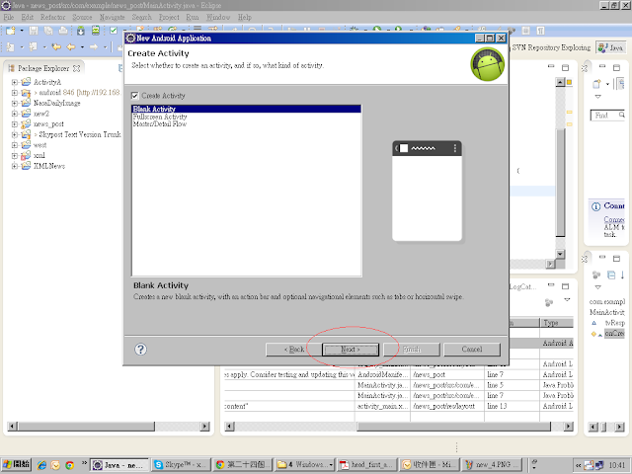The height and width of the screenshot is (474, 632).
Task: Open the Android Virtual Device Manager icon
Action: (x=96, y=31)
